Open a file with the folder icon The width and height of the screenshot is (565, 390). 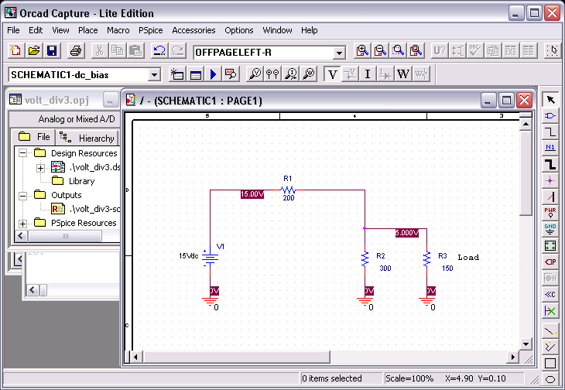[34, 51]
